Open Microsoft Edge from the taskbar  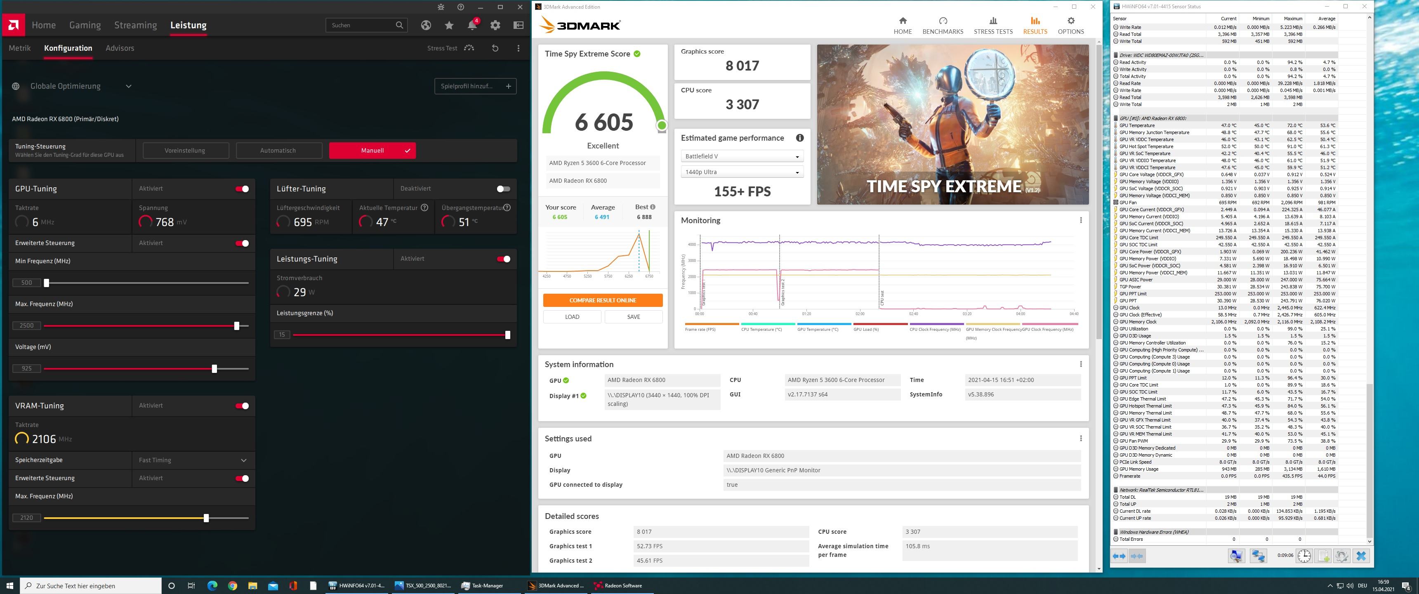point(212,585)
